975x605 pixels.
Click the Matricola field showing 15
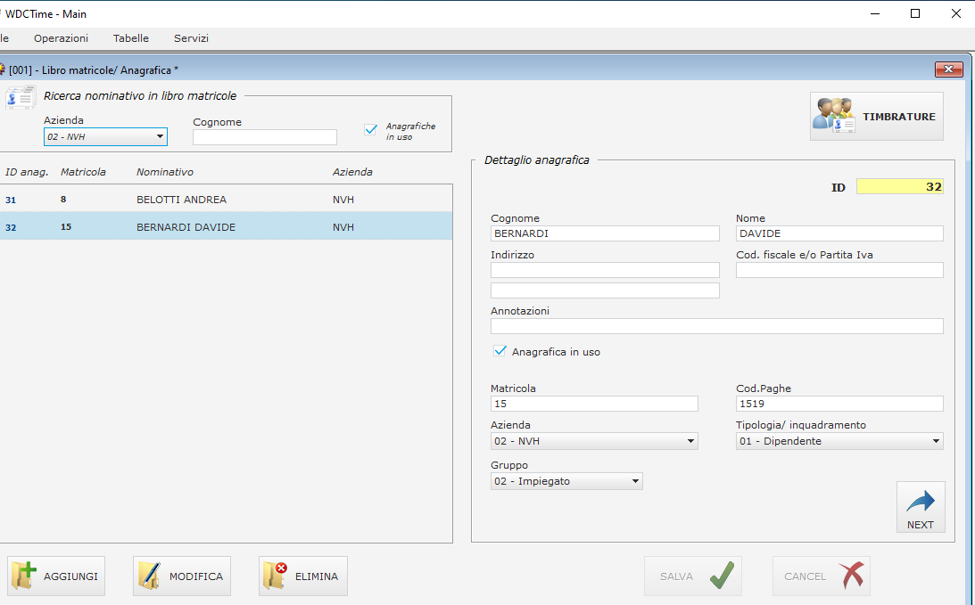(594, 404)
